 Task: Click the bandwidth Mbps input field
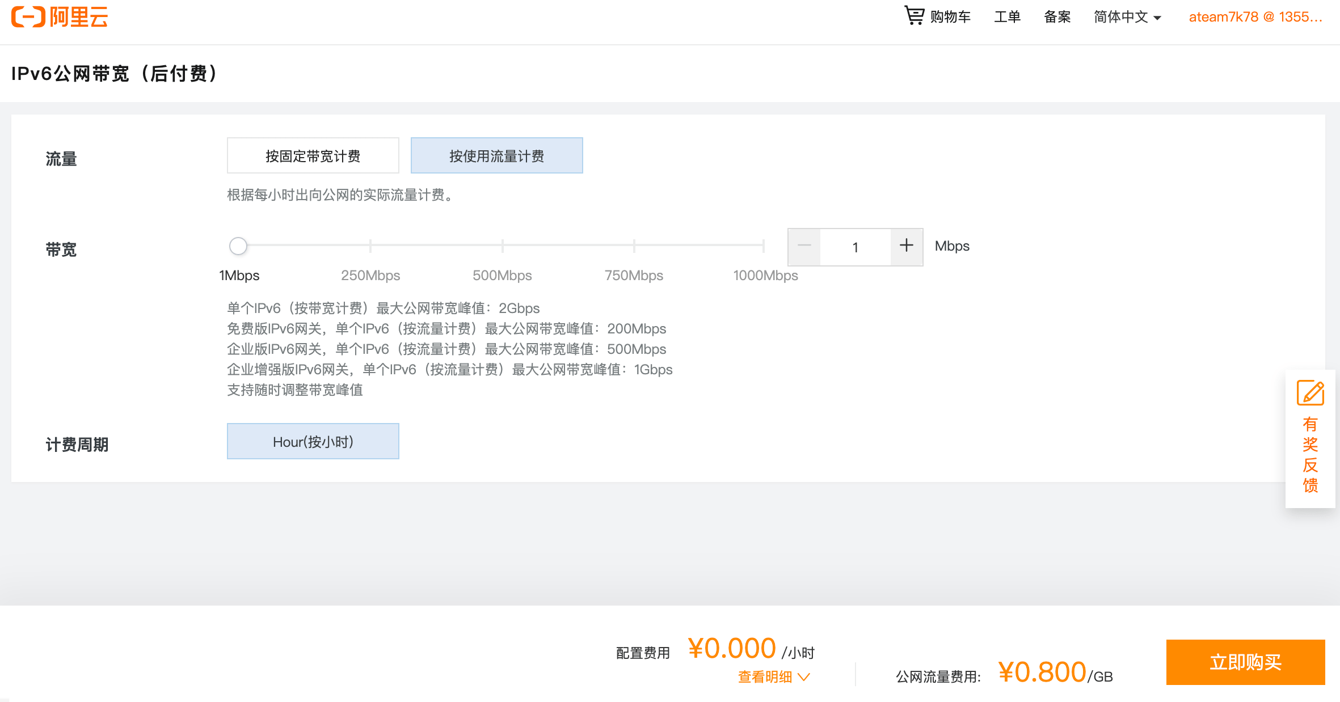[855, 247]
